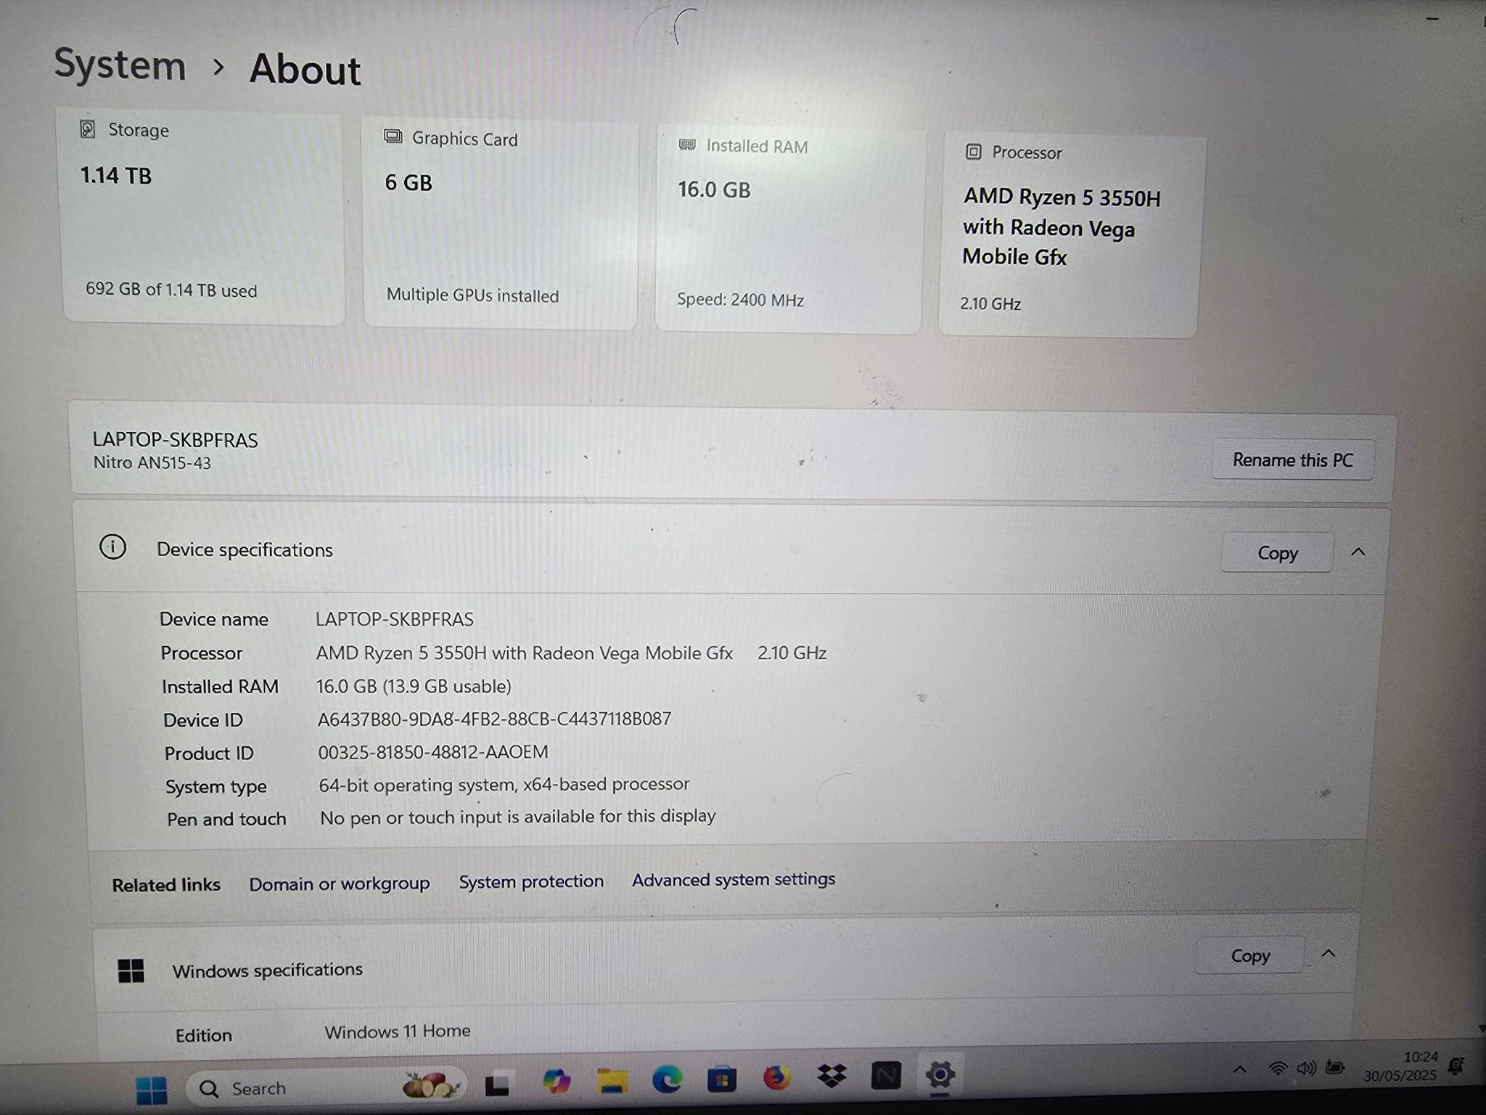Screen dimensions: 1486x1115
Task: Click the Nitro AN515-43 model text
Action: point(152,463)
